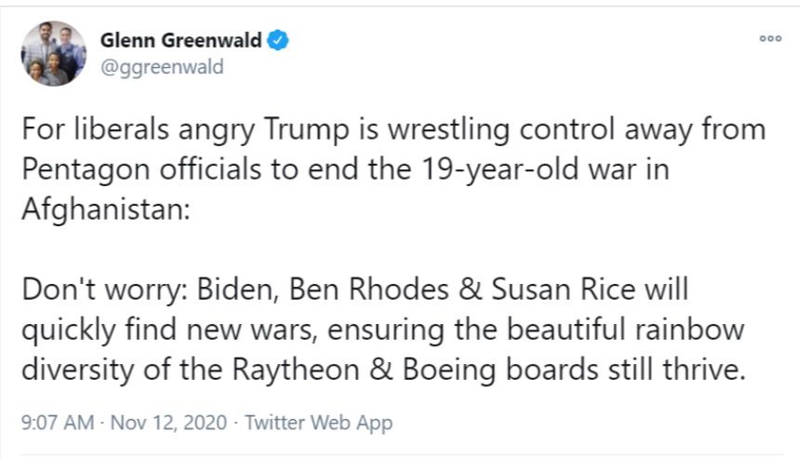Click the Glenn Greenwald display name
800x458 pixels.
click(x=180, y=40)
